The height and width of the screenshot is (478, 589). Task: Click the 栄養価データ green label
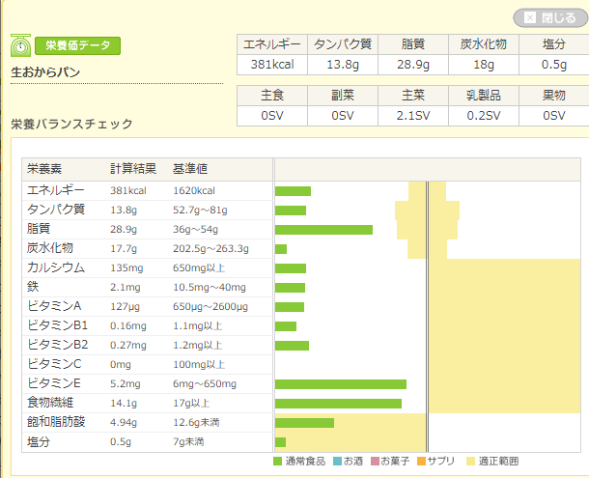pos(78,45)
